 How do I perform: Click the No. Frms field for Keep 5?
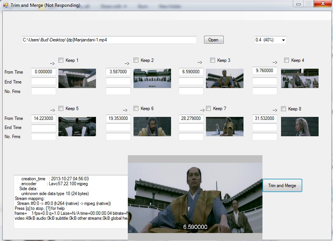44,136
